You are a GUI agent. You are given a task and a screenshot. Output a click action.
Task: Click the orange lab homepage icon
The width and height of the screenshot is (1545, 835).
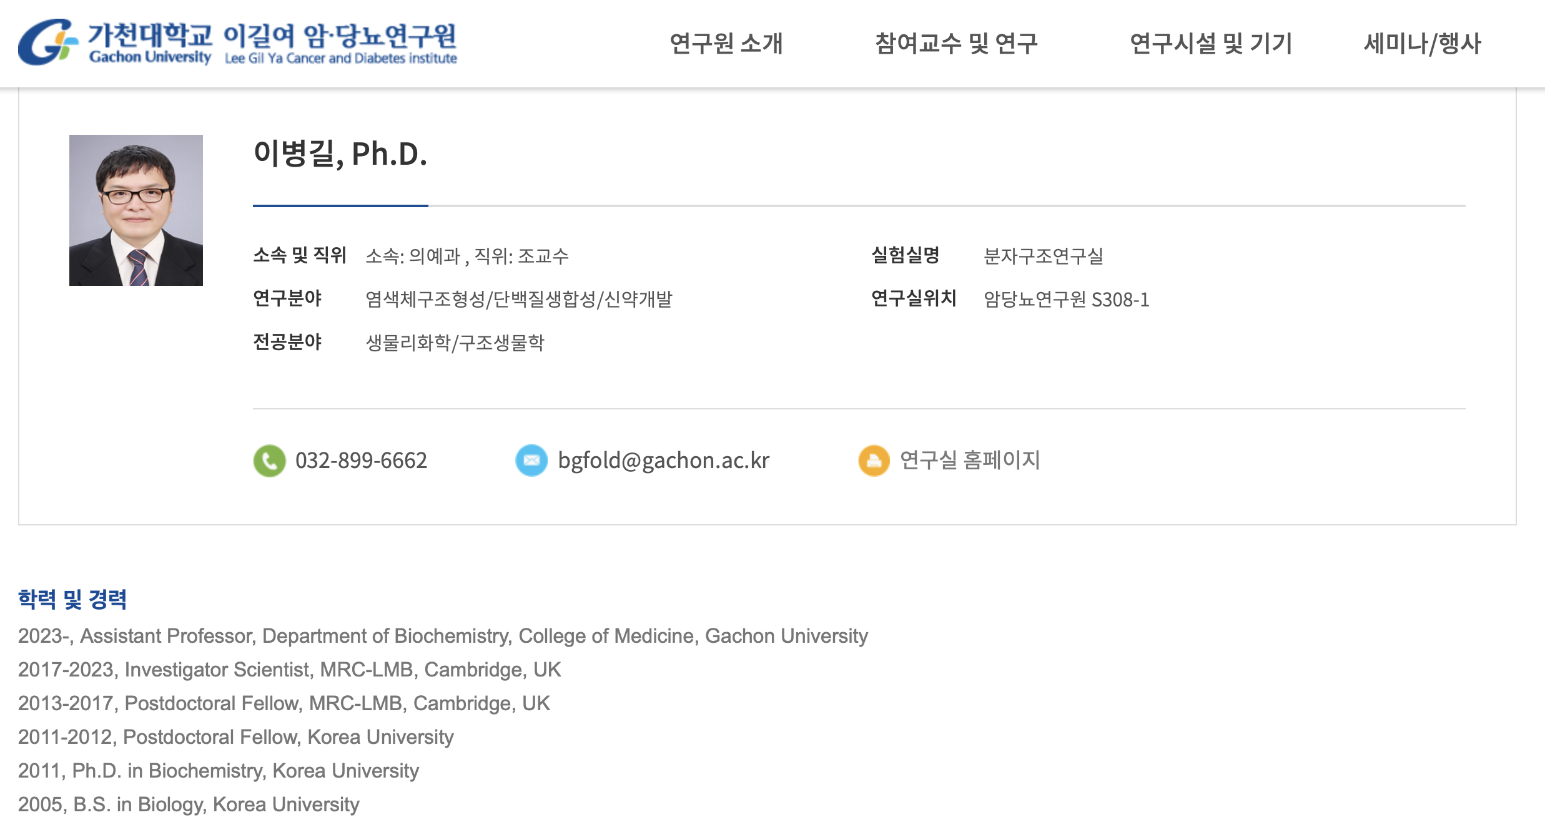pyautogui.click(x=874, y=461)
